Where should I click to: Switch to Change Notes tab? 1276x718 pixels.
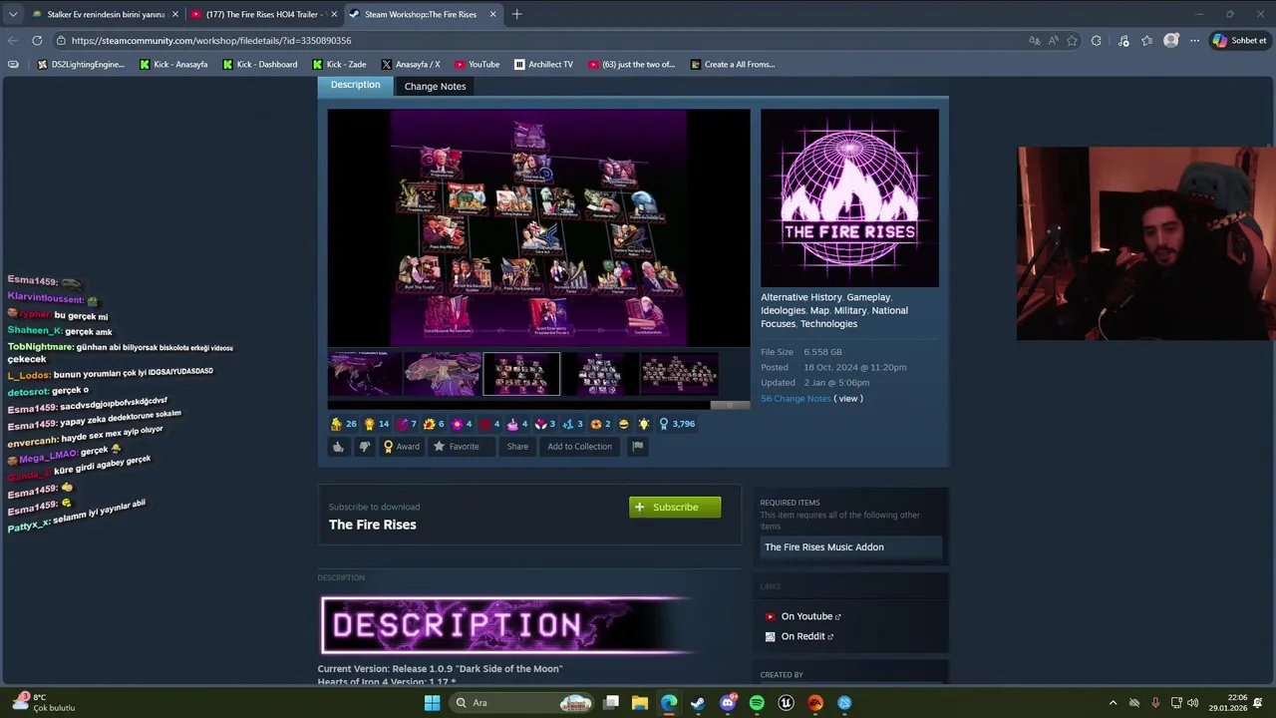pos(435,86)
